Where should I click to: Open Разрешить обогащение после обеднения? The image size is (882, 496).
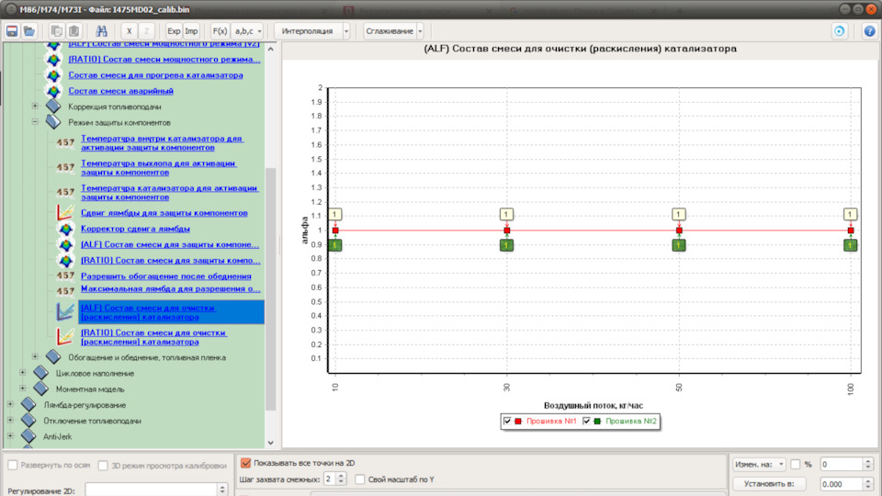[x=166, y=276]
